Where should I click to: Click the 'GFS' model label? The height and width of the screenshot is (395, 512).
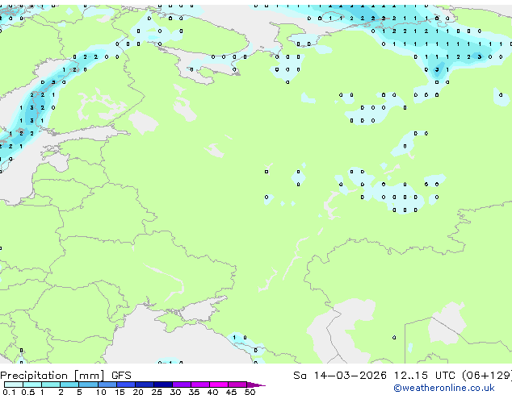pos(121,376)
